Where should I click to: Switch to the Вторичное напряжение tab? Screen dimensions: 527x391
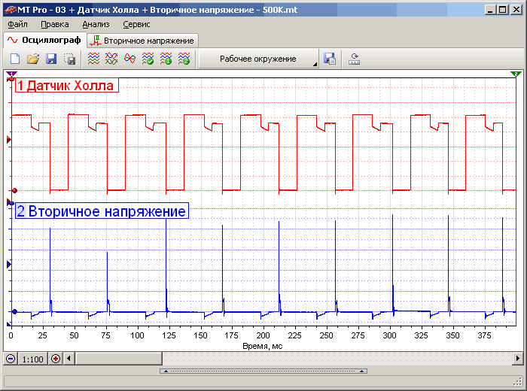coord(142,40)
